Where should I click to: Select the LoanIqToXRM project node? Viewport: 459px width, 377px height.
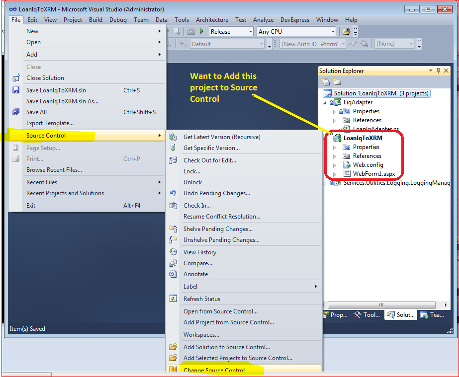(363, 138)
